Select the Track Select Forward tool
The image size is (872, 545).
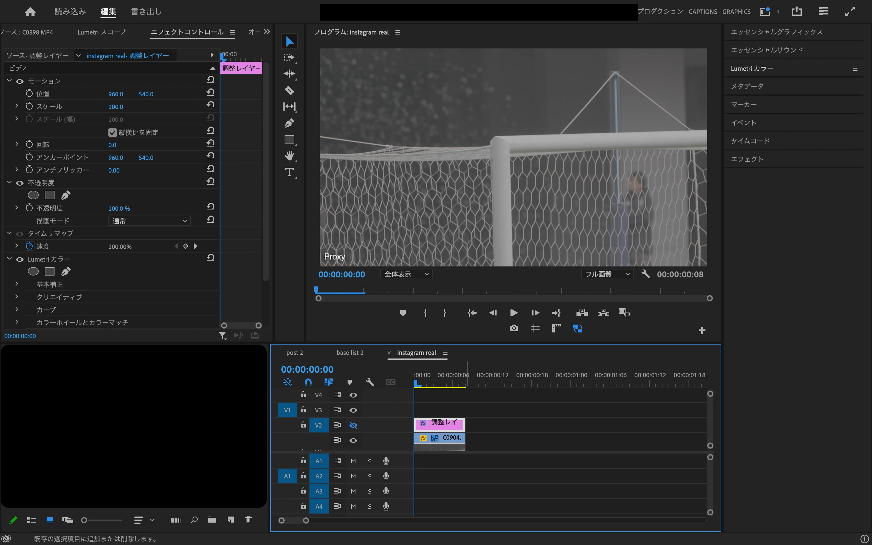coord(289,57)
